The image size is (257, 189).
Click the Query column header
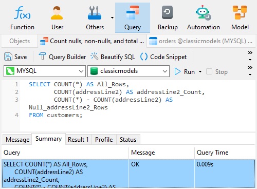(x=65, y=153)
